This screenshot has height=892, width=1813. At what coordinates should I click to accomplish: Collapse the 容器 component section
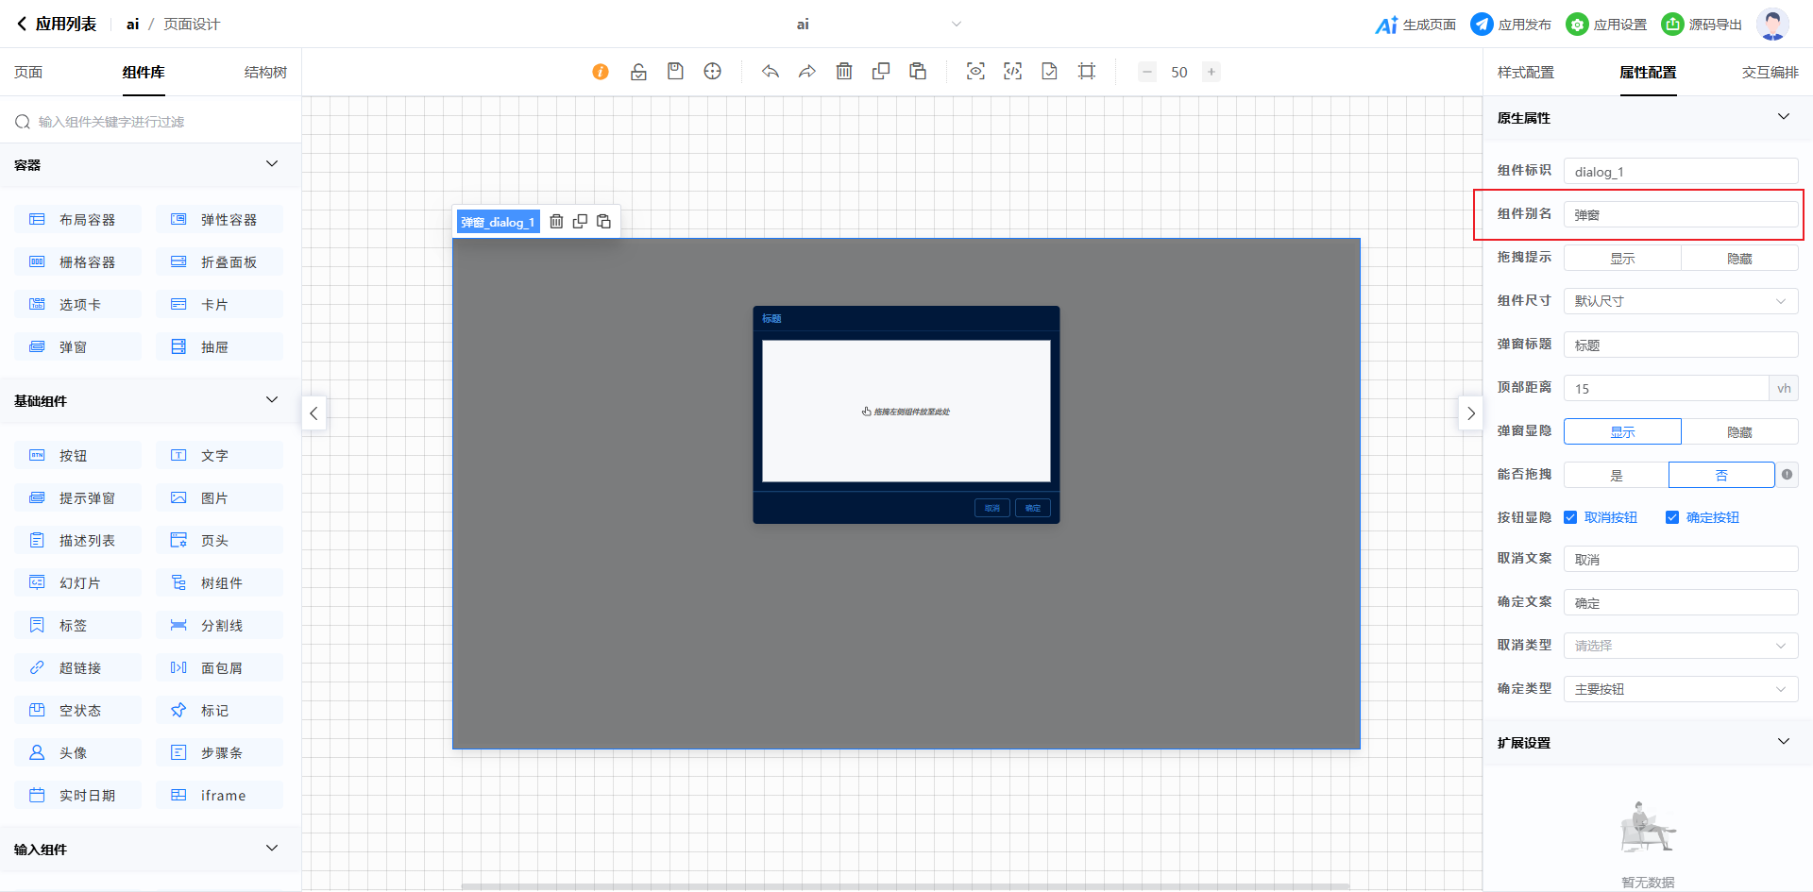click(x=272, y=164)
